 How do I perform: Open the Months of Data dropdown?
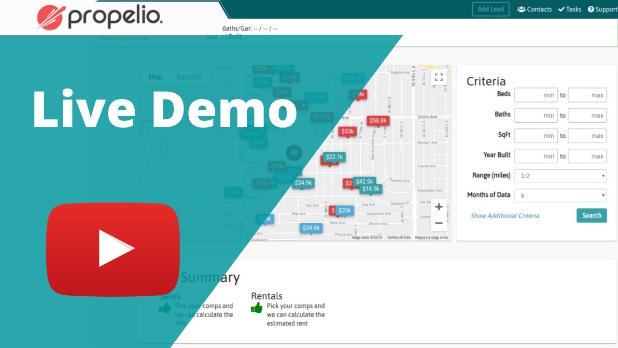click(561, 196)
